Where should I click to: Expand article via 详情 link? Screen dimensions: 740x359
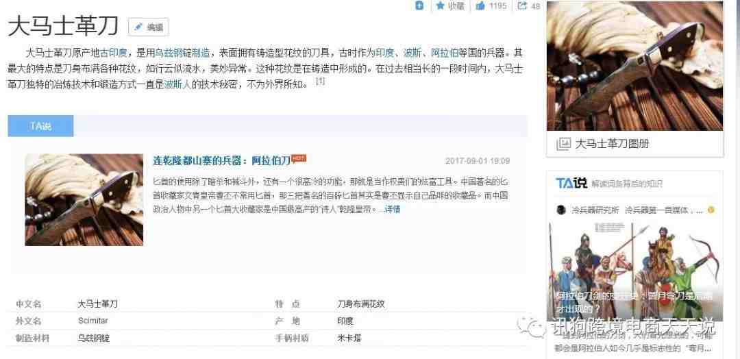coord(392,209)
